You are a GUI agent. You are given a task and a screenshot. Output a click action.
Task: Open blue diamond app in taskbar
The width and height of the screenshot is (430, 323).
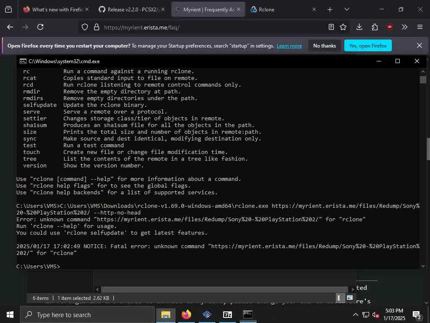pos(207,315)
